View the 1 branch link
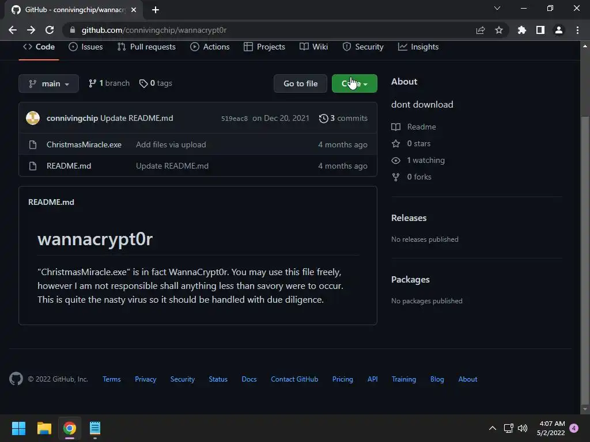590x442 pixels. tap(109, 83)
